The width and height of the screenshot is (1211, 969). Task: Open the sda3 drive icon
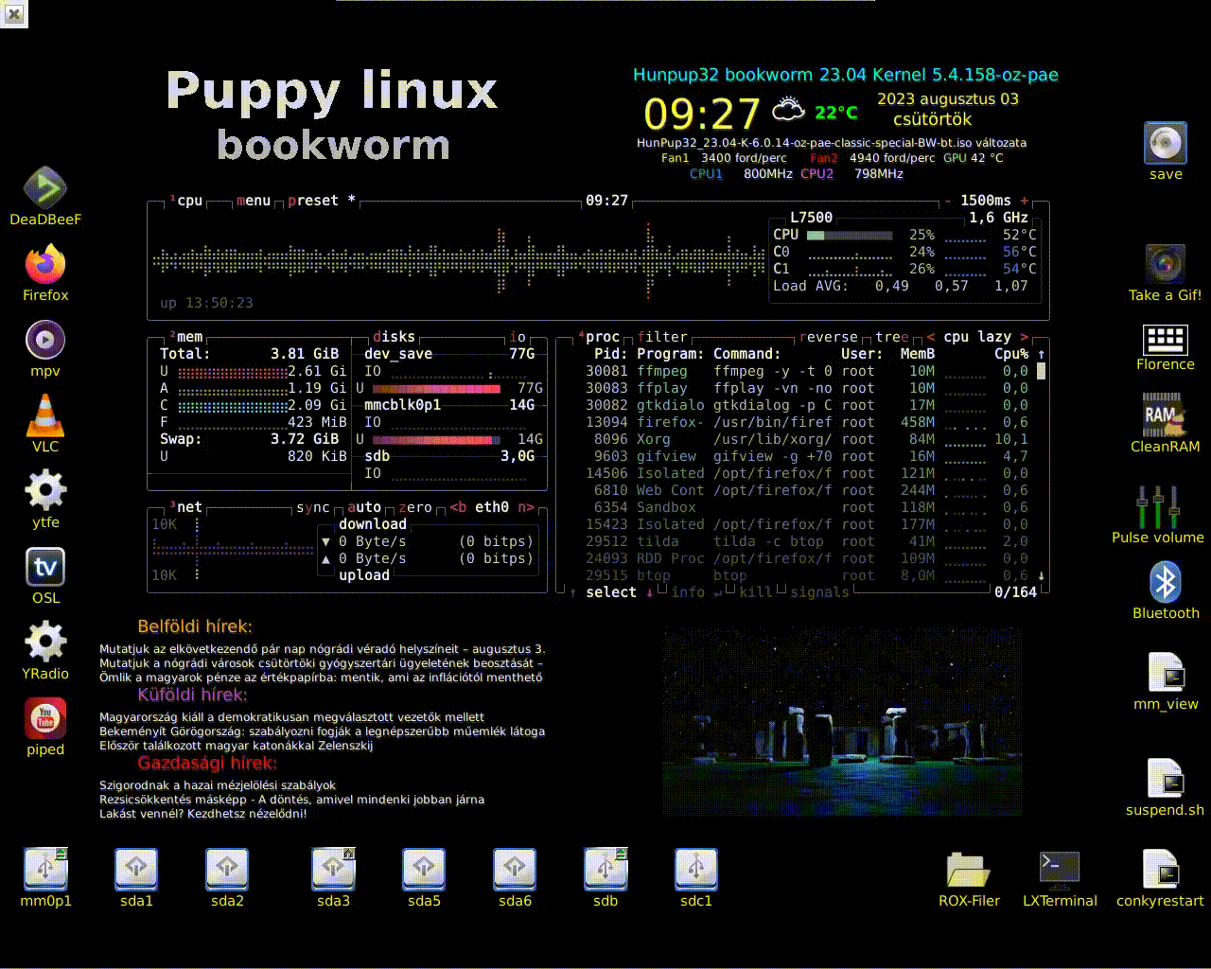click(x=333, y=870)
